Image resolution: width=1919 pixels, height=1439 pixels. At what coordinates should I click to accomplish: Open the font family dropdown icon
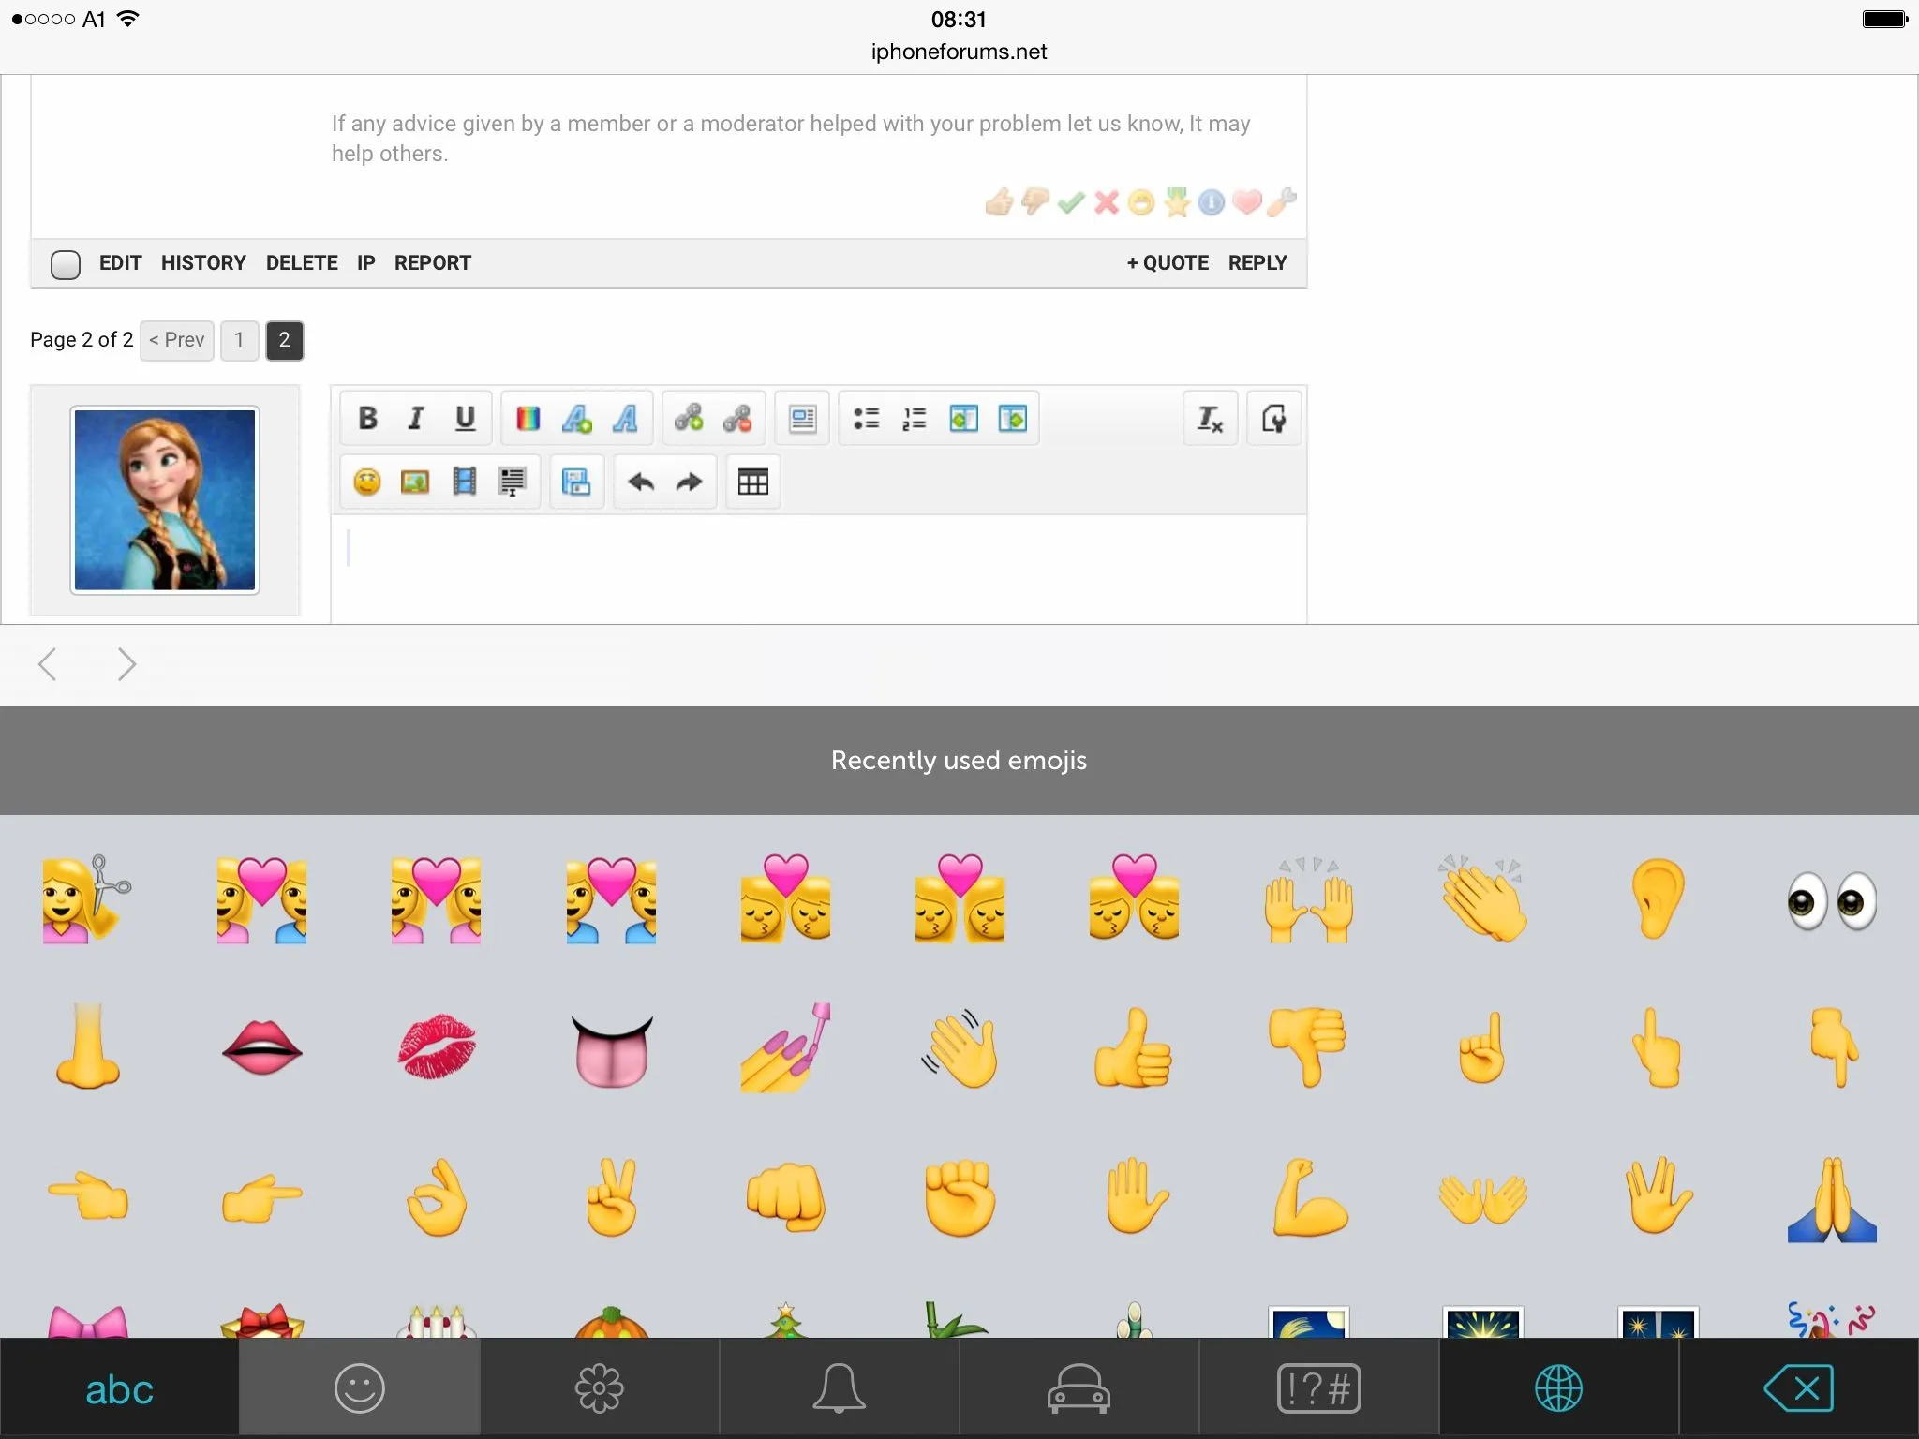pyautogui.click(x=625, y=418)
